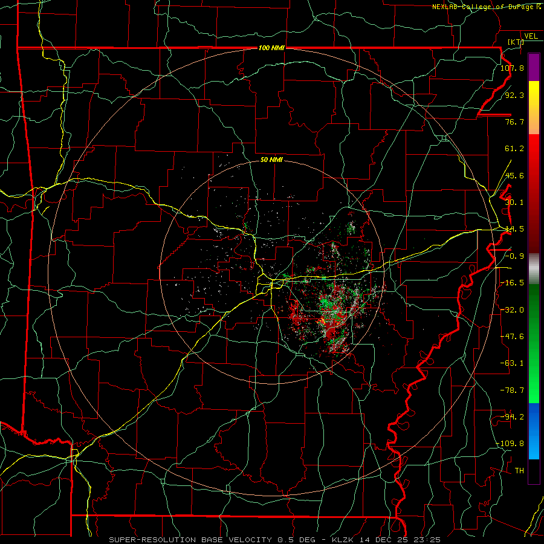The image size is (544, 544).
Task: Select the VEL legend title
Action: 531,36
